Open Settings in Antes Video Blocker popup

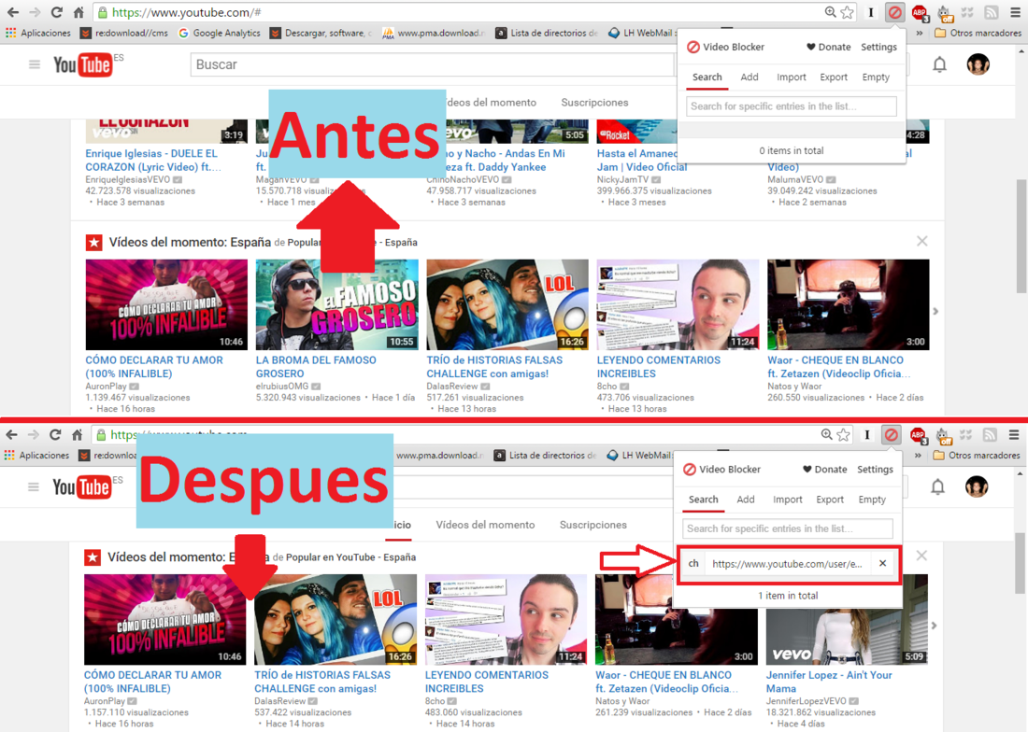pos(878,47)
